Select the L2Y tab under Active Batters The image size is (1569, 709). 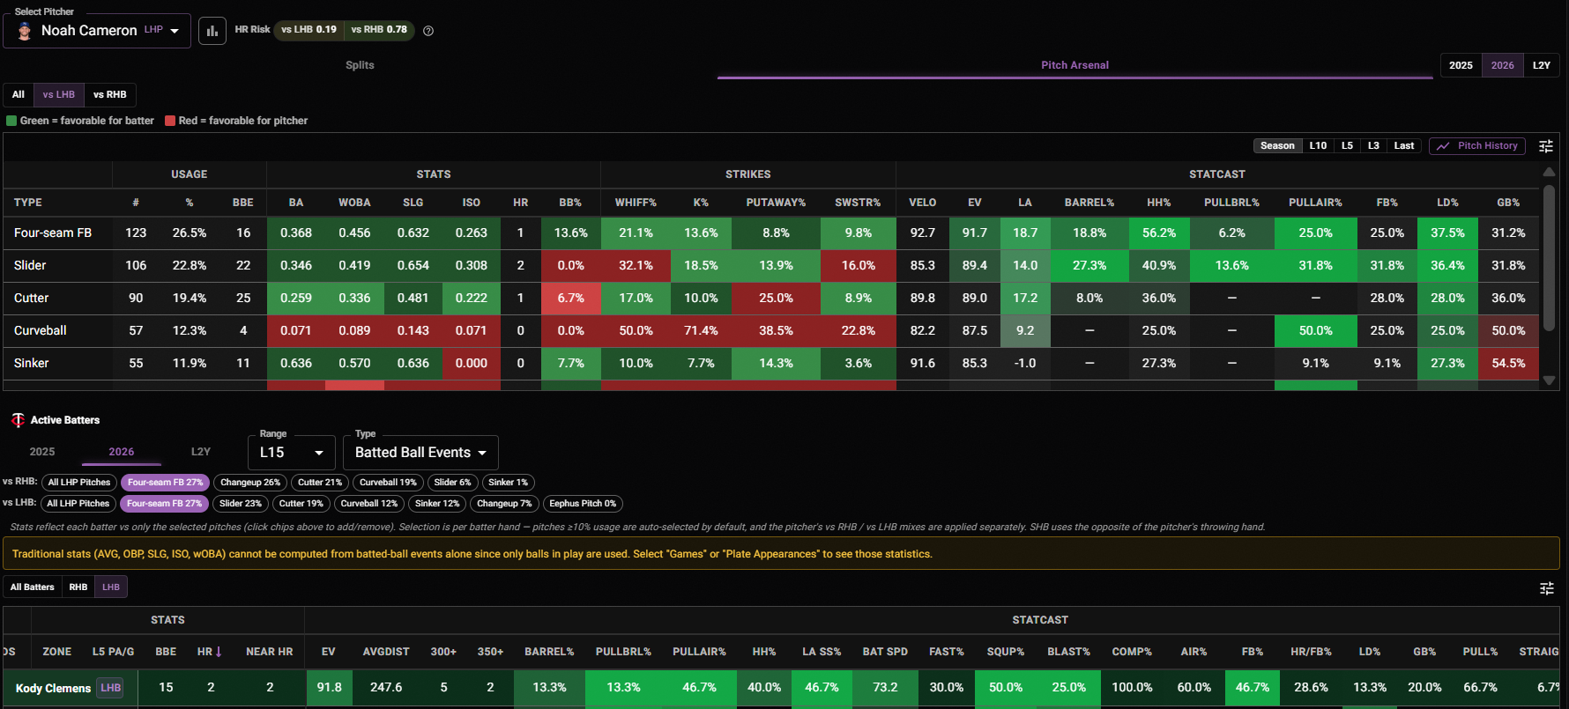pos(201,452)
